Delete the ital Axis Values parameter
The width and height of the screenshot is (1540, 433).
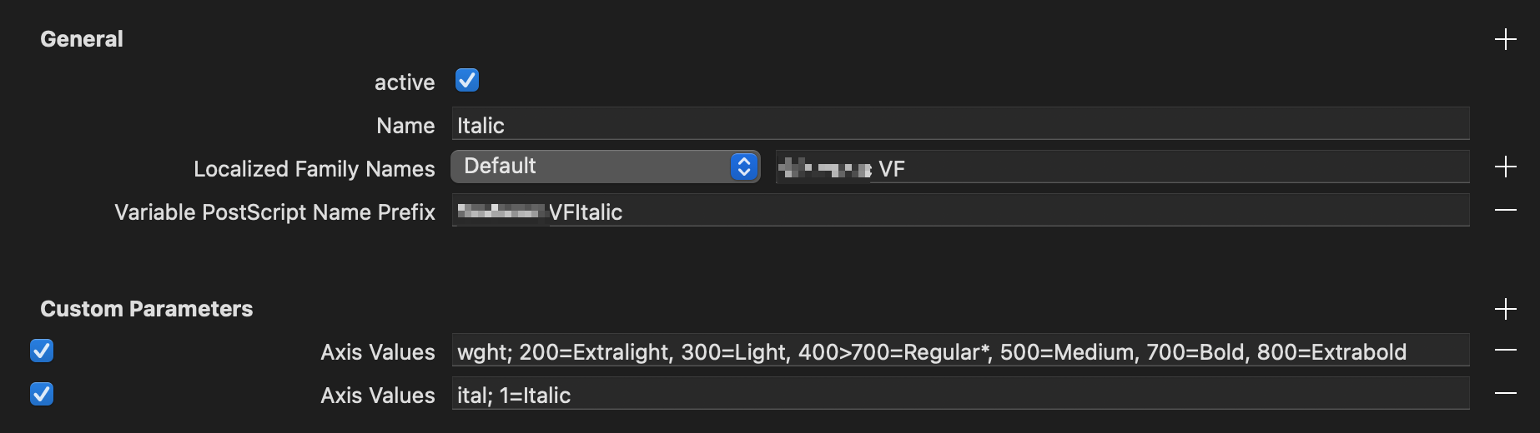(x=1505, y=394)
